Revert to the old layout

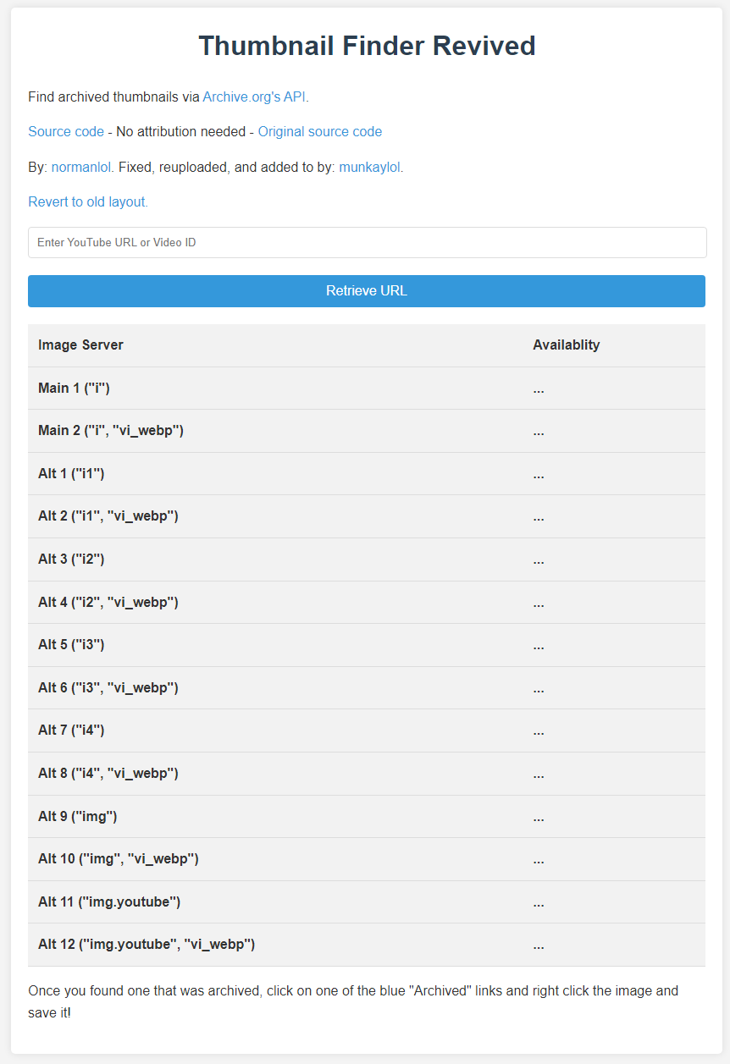pos(87,201)
